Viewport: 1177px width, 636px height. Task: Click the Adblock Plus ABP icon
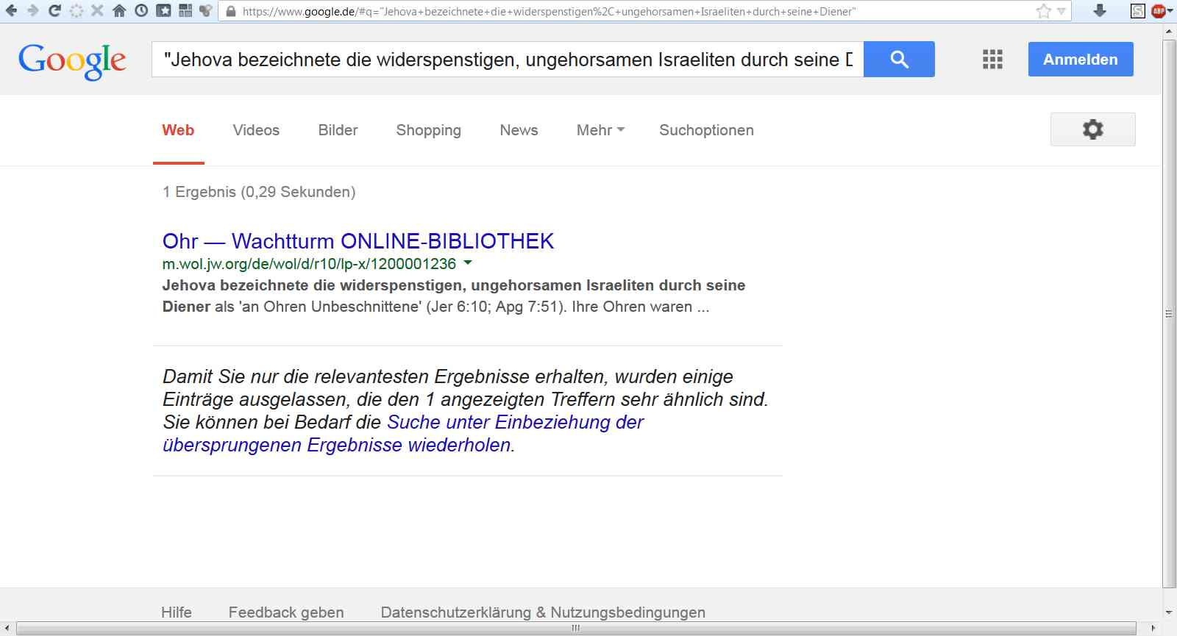point(1159,11)
